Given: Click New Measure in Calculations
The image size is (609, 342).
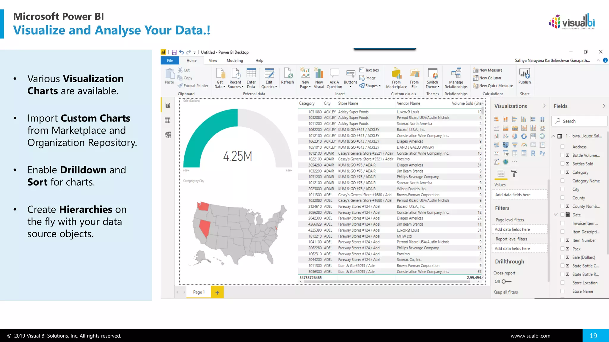Looking at the screenshot, I should tap(488, 70).
